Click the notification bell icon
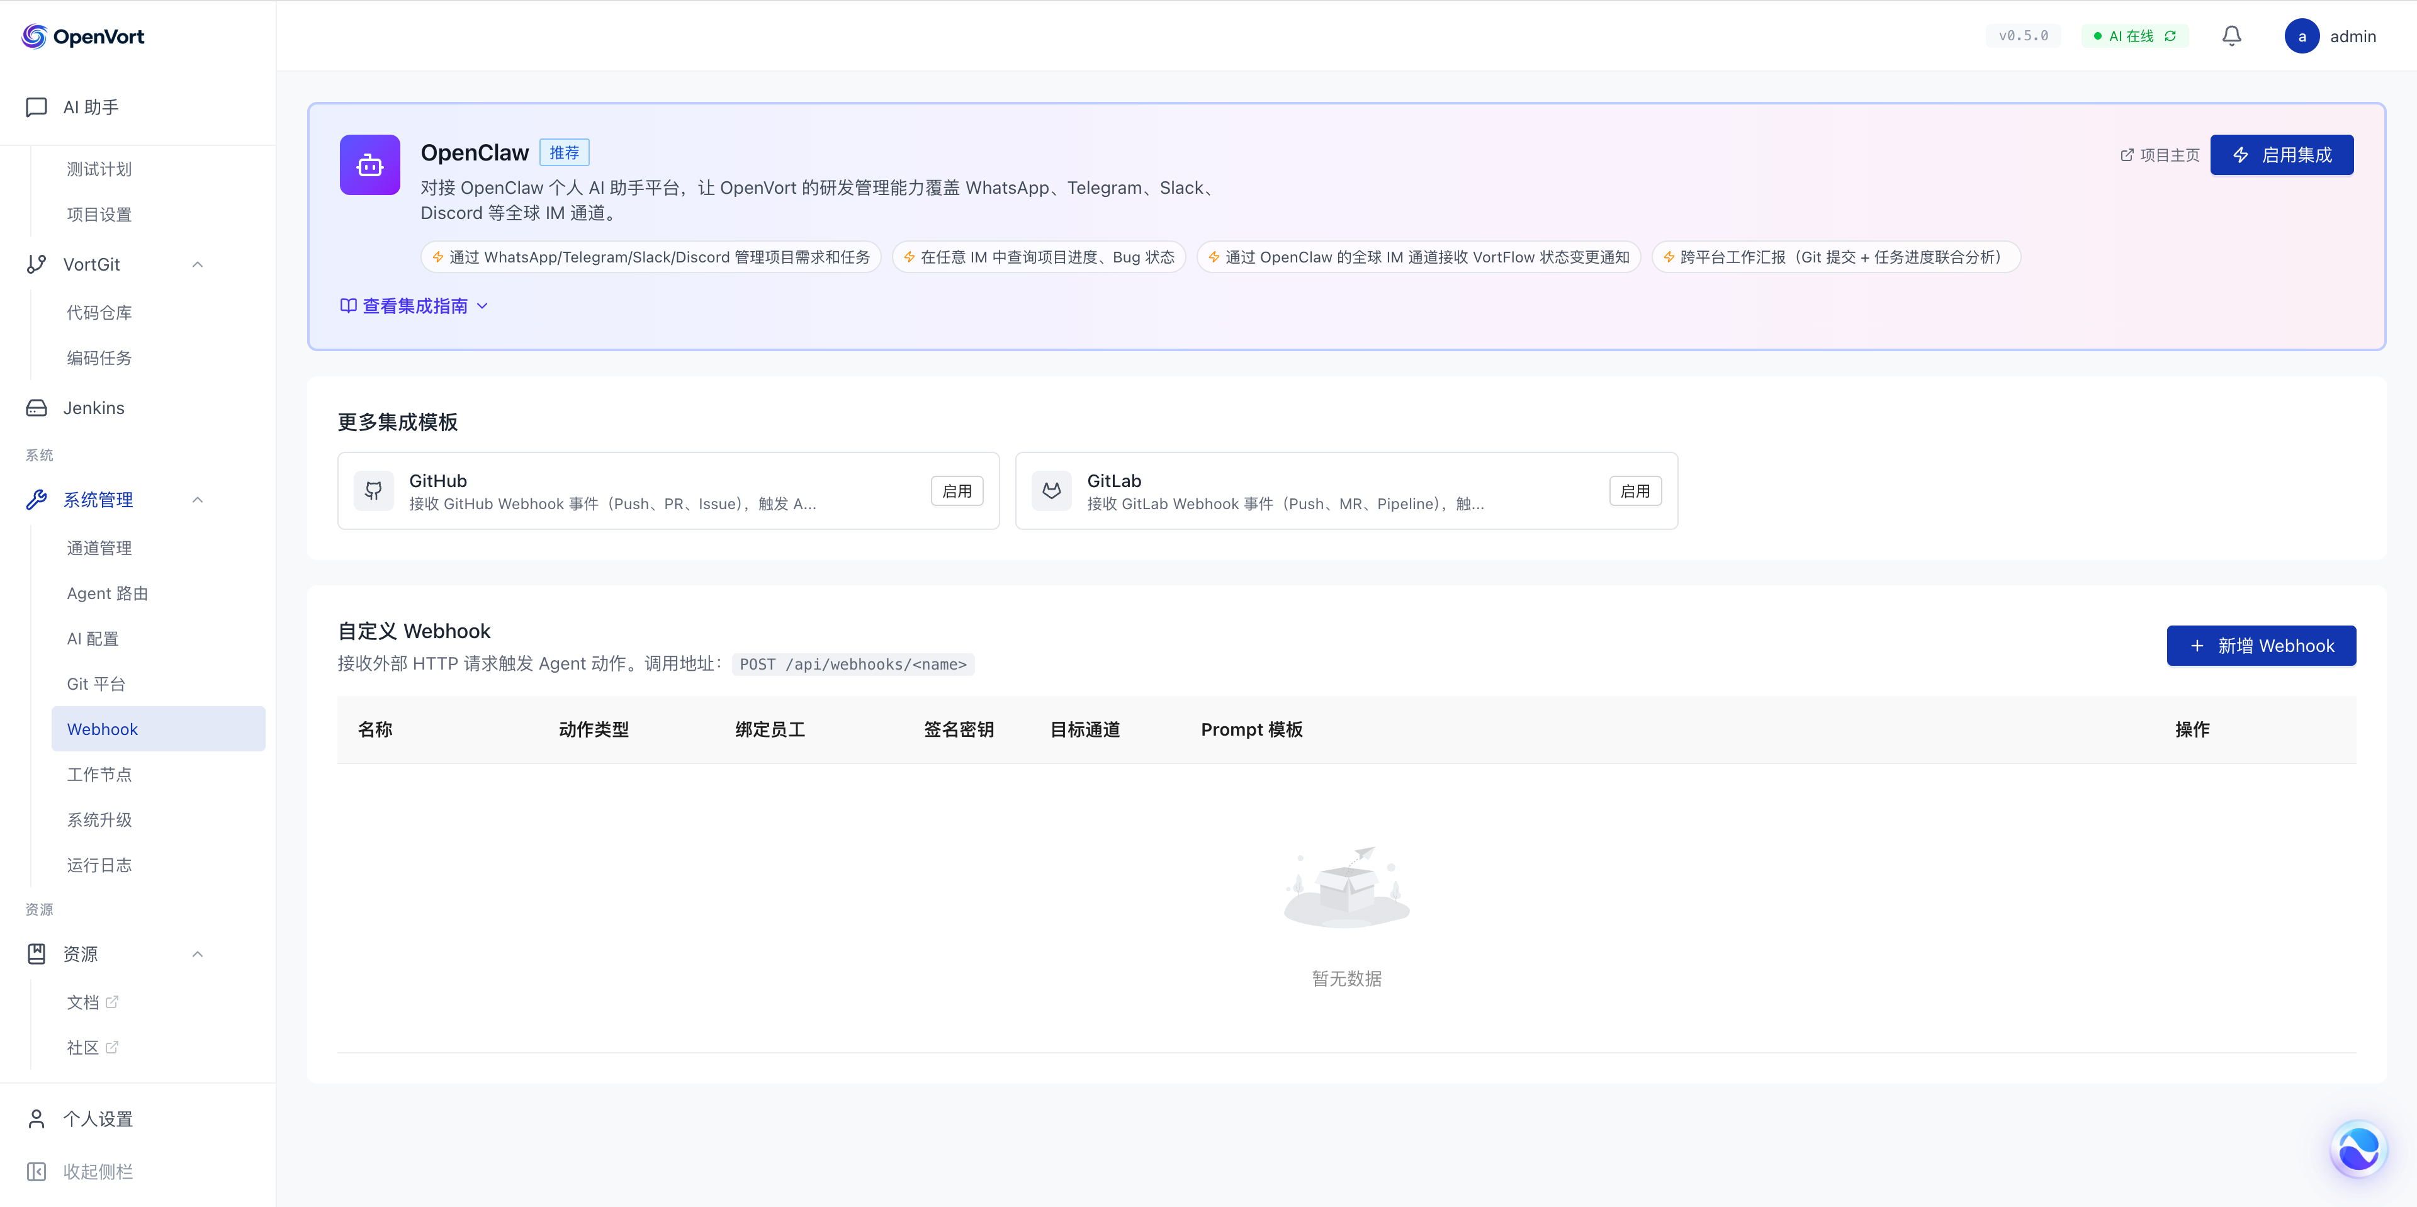2417x1207 pixels. (x=2231, y=36)
